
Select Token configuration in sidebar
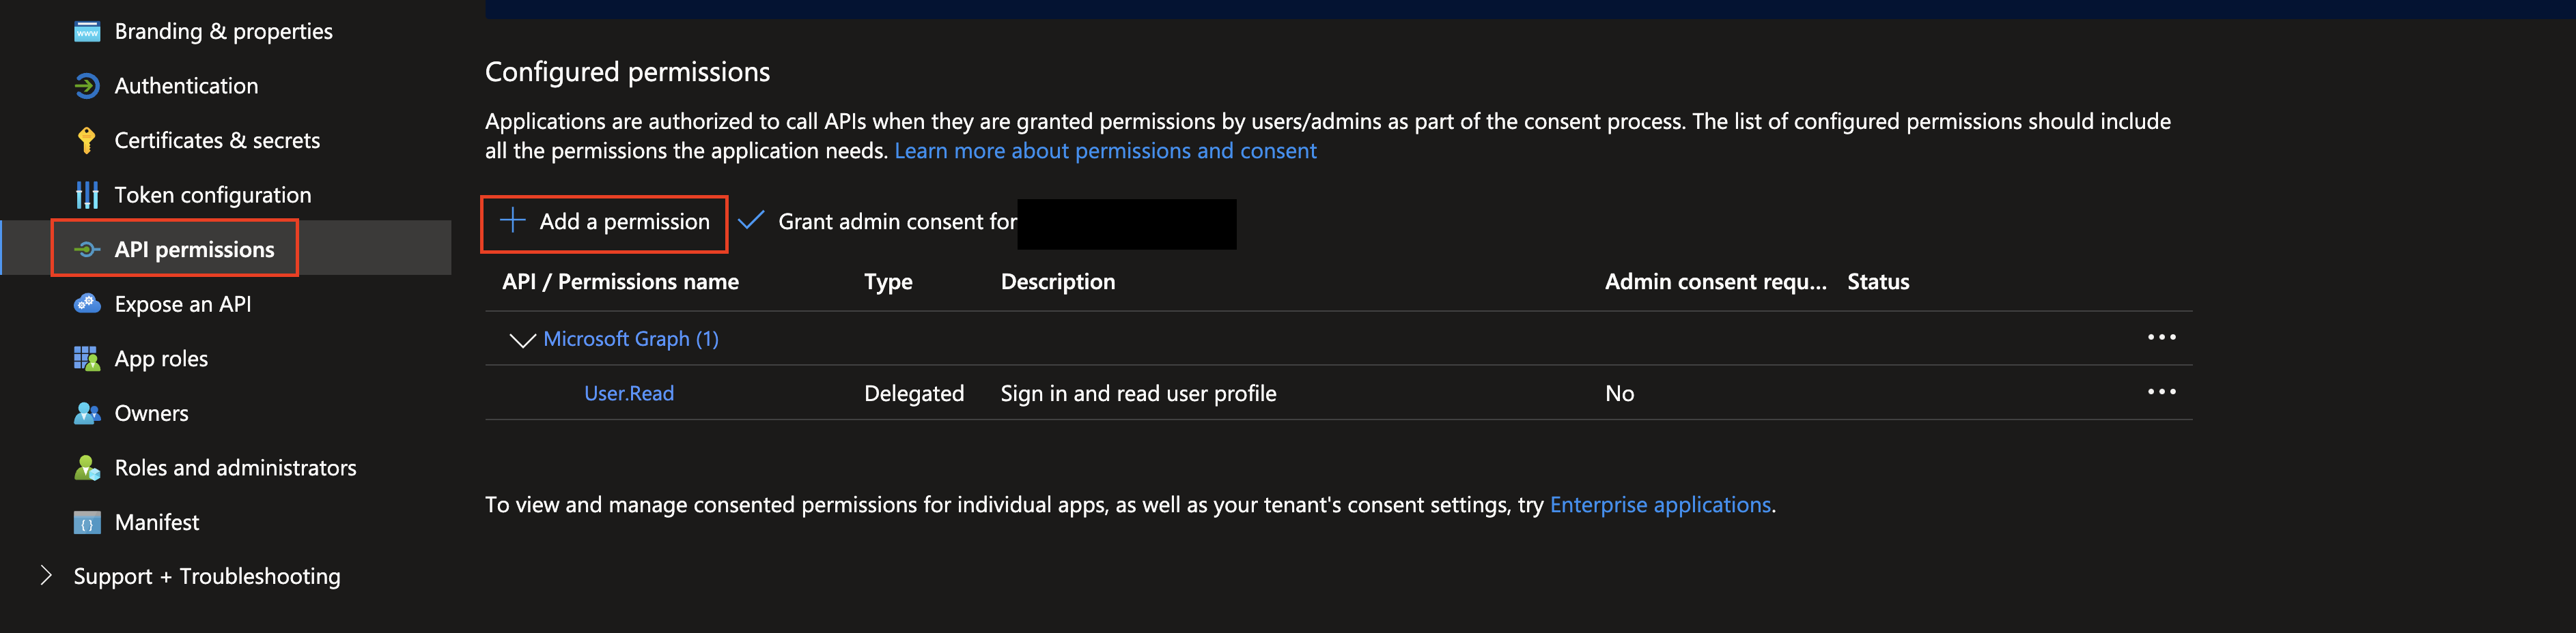click(x=213, y=194)
